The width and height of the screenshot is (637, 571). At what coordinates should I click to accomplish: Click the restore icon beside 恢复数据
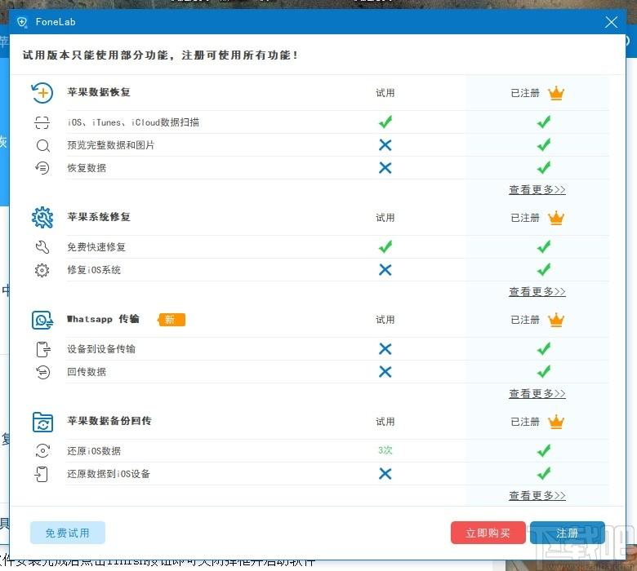pos(42,167)
